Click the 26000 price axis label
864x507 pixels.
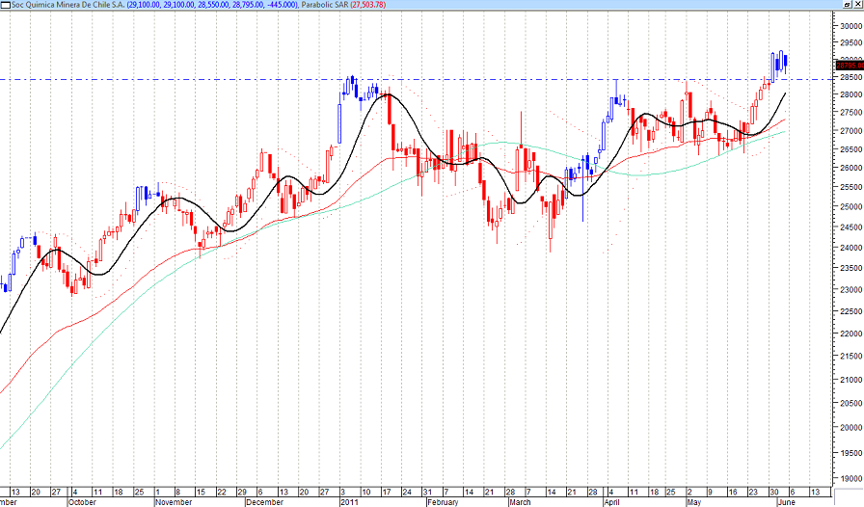tap(851, 168)
